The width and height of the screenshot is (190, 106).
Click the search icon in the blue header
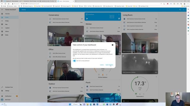(x=180, y=10)
